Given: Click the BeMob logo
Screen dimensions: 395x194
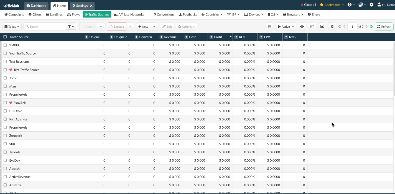Looking at the screenshot, I should pos(11,5).
